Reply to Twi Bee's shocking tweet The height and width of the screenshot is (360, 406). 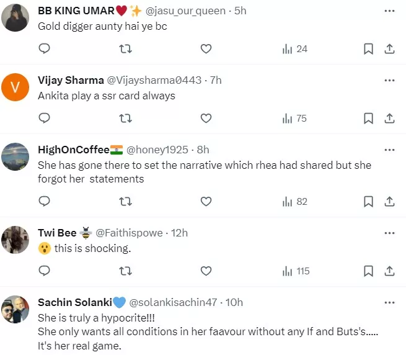pyautogui.click(x=44, y=271)
